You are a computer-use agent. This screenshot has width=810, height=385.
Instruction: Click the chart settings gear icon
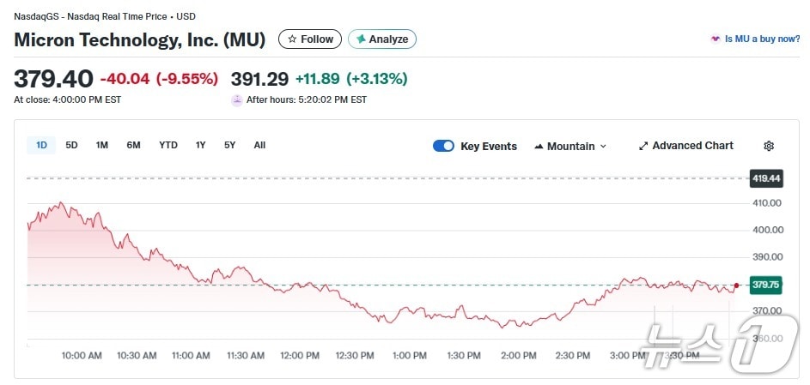tap(769, 146)
